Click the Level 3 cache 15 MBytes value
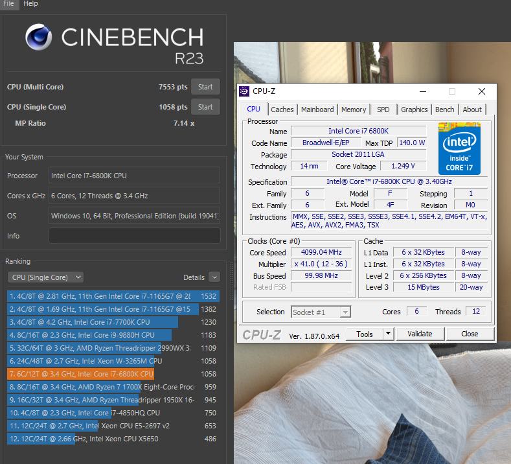511x464 pixels. pyautogui.click(x=424, y=287)
